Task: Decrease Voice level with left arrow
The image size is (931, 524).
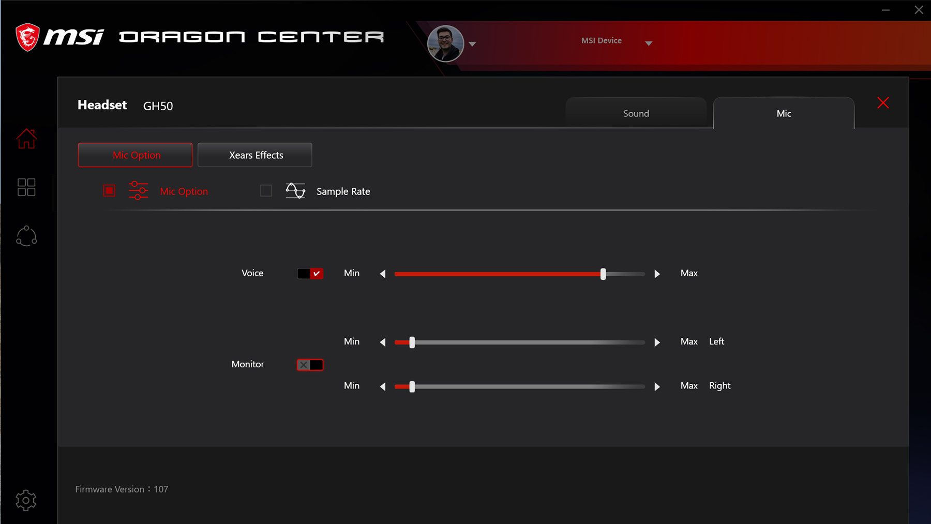Action: click(383, 274)
